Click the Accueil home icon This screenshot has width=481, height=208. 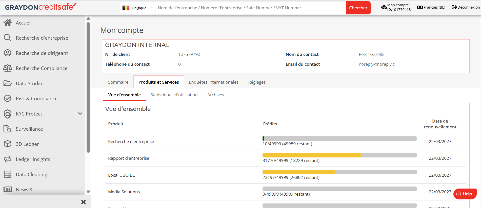pos(8,23)
